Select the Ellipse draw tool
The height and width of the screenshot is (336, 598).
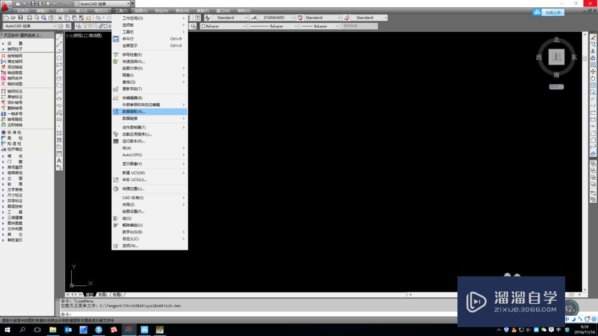pos(59,99)
